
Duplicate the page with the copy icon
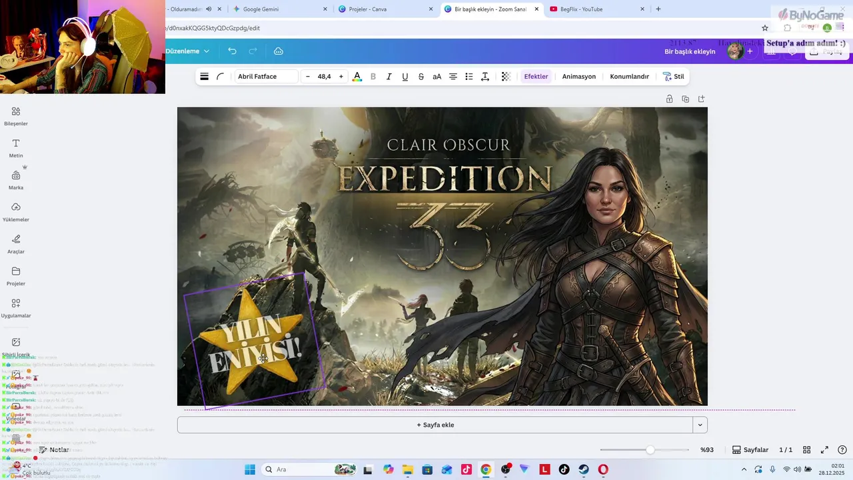[x=685, y=99]
